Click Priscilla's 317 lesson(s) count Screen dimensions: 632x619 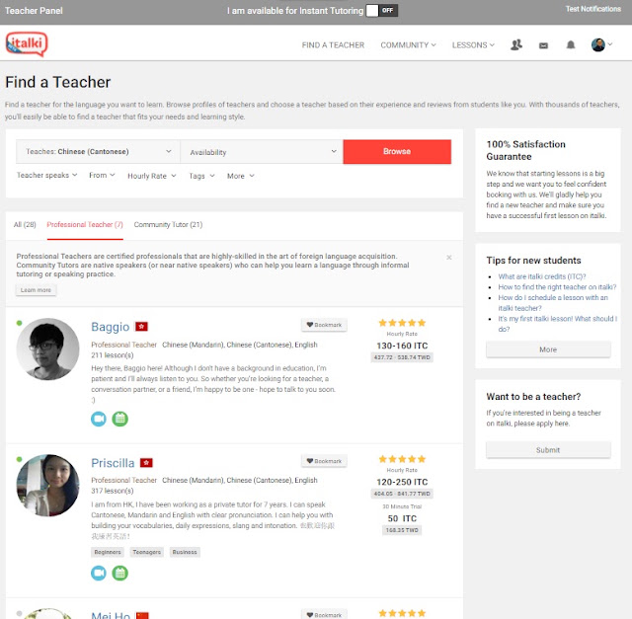(112, 491)
